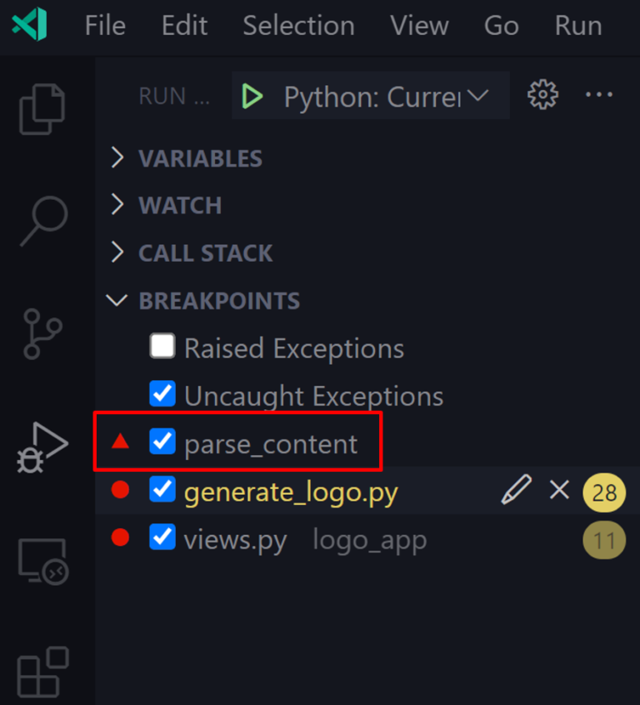640x705 pixels.
Task: Open the Source Control view
Action: (42, 333)
